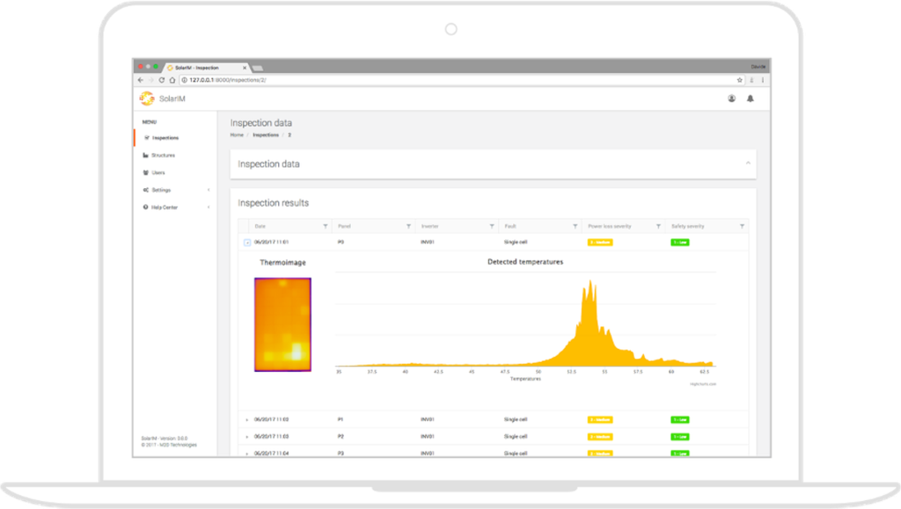Click the notifications bell icon
Screen dimensions: 901x509
pyautogui.click(x=751, y=98)
